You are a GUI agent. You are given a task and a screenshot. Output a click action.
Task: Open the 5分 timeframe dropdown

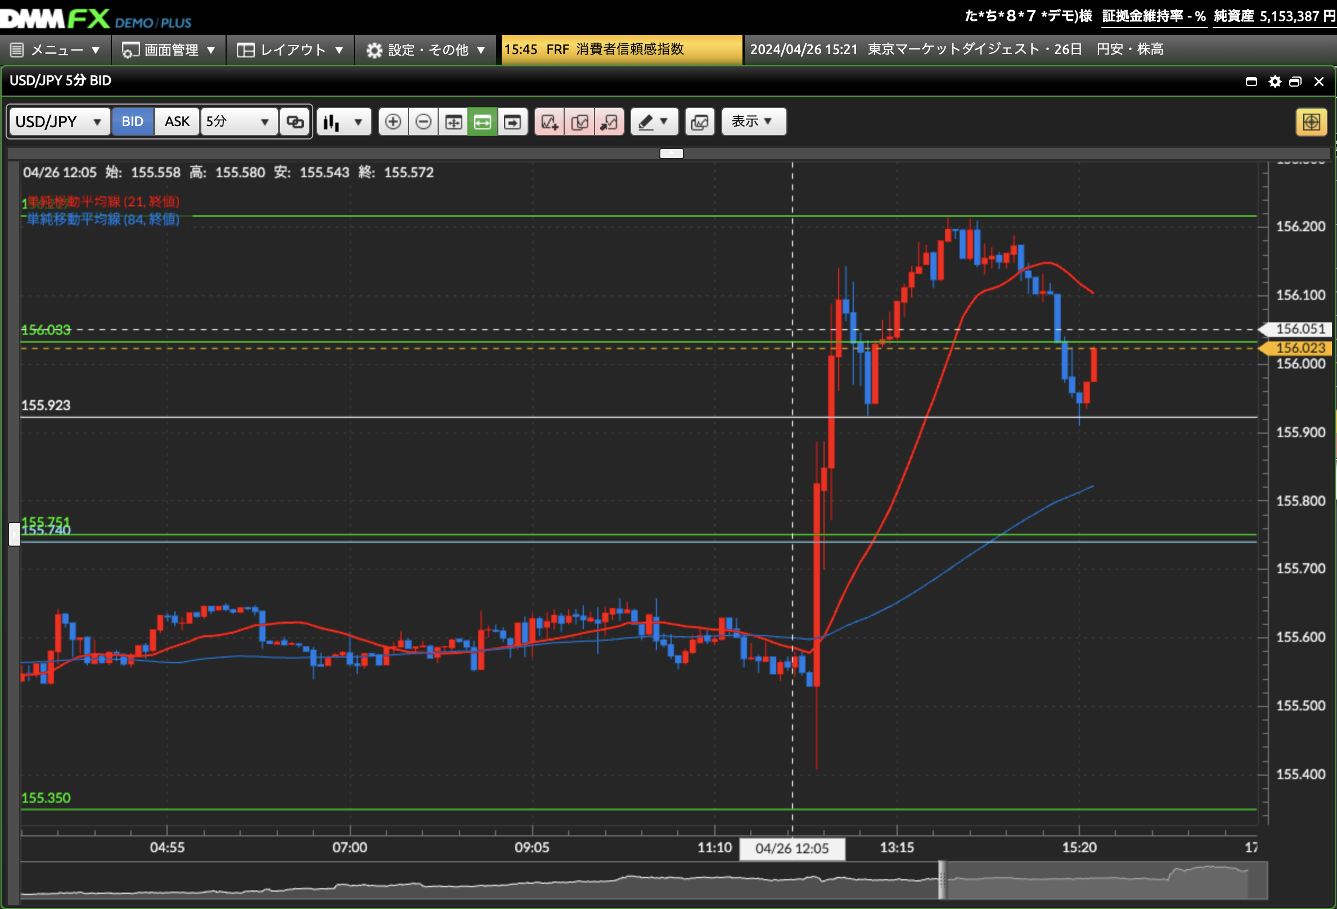tap(238, 121)
